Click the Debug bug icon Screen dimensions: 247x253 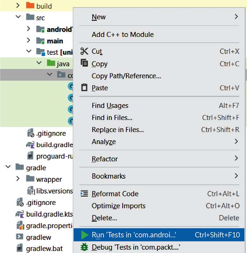point(84,247)
